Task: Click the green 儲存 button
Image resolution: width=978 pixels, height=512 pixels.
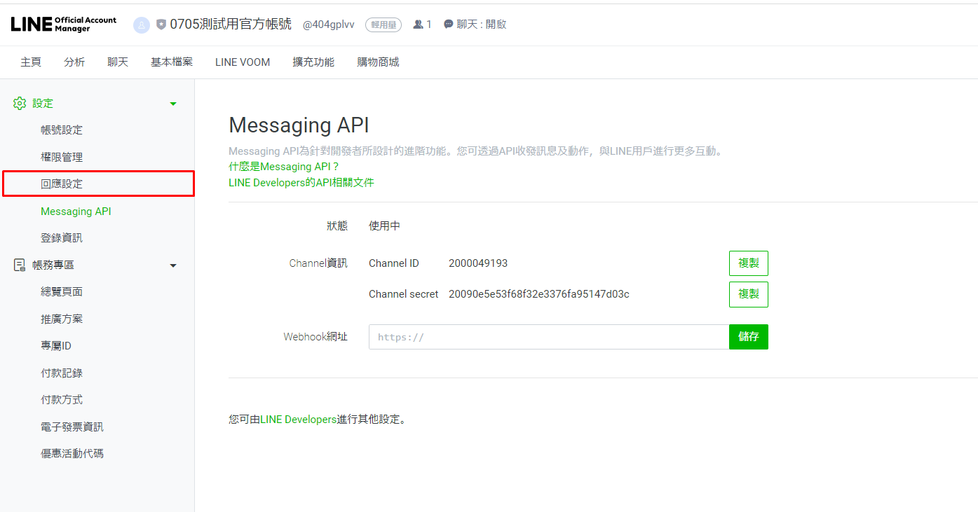Action: point(749,337)
